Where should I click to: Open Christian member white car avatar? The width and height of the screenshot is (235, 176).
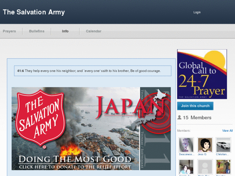223,145
